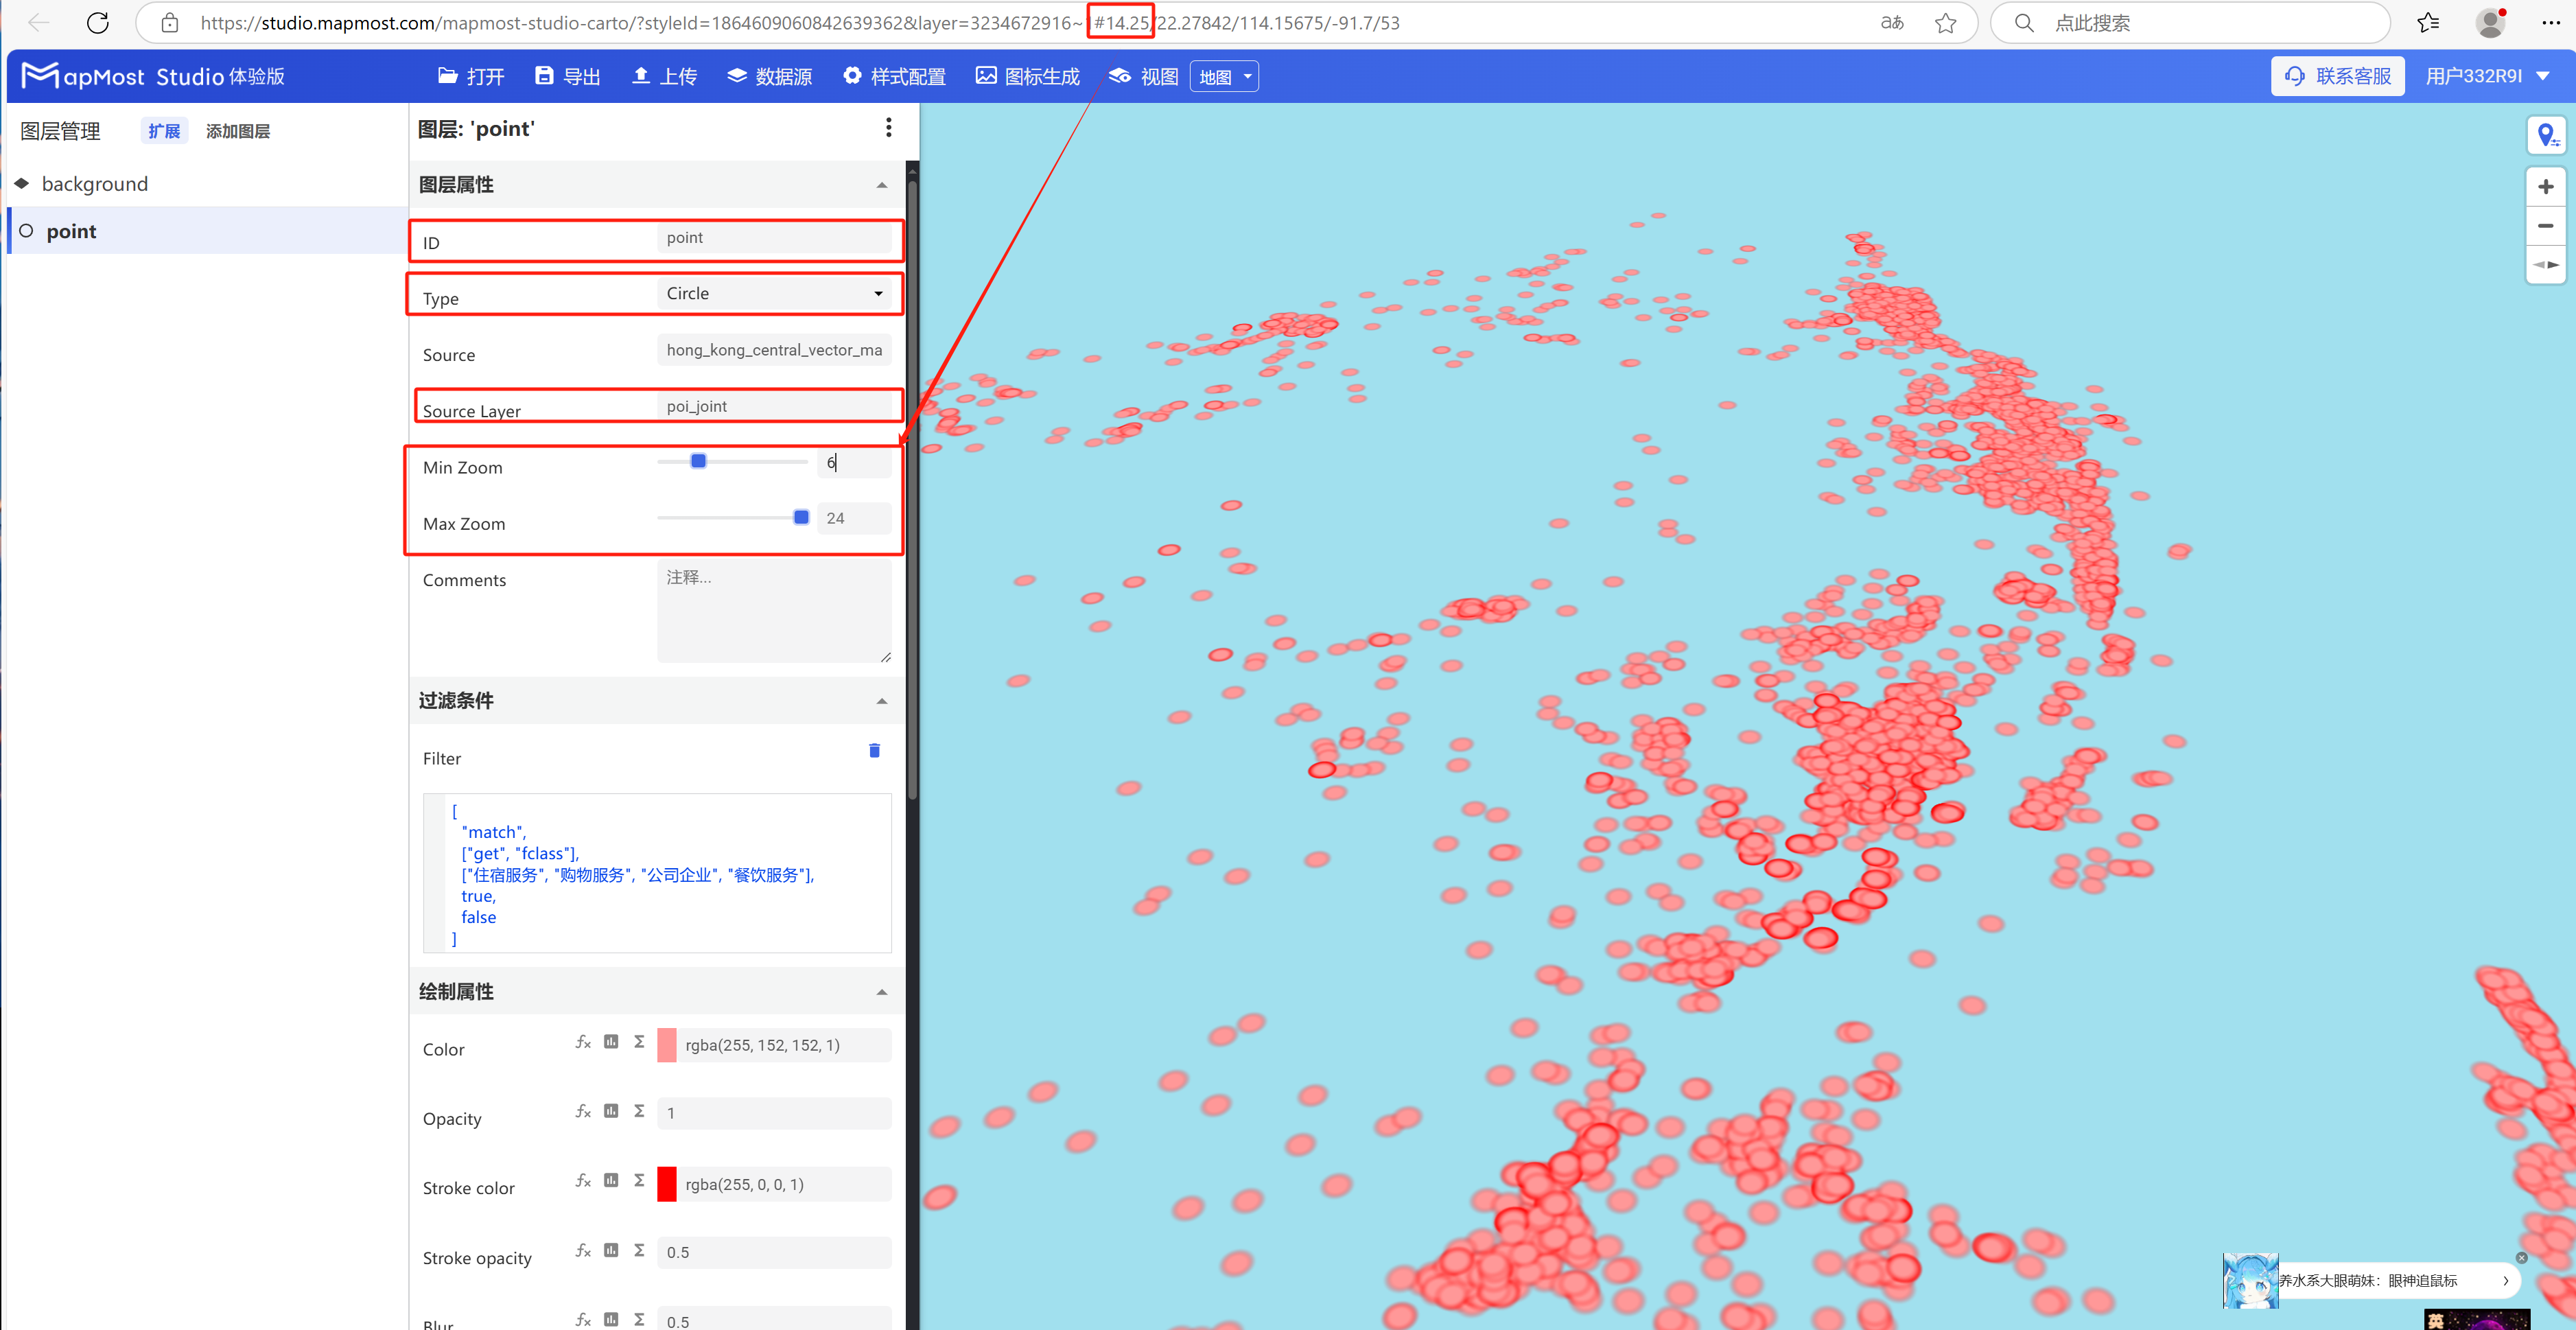The height and width of the screenshot is (1330, 2576).
Task: Open the Type Circle dropdown
Action: click(x=774, y=294)
